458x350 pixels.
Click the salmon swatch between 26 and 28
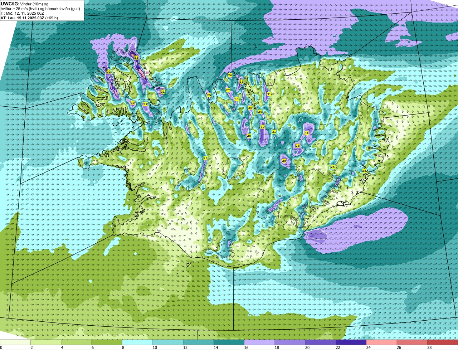tap(412, 342)
